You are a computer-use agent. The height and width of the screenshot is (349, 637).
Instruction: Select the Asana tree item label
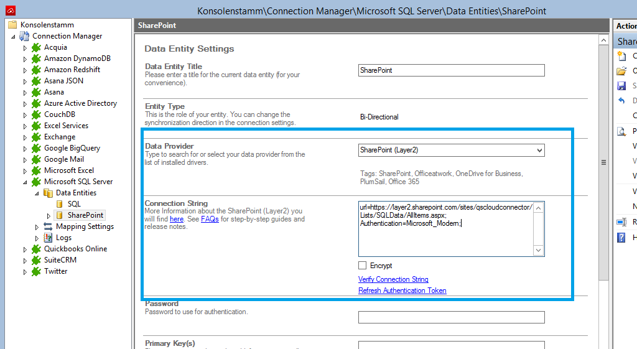(x=54, y=92)
